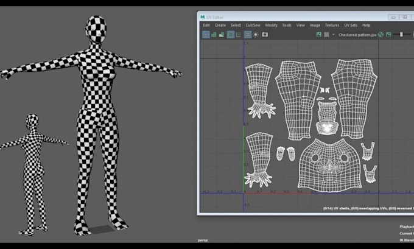This screenshot has height=249, width=414.
Task: Click the Maya logo in UV Editor title bar
Action: 203,17
